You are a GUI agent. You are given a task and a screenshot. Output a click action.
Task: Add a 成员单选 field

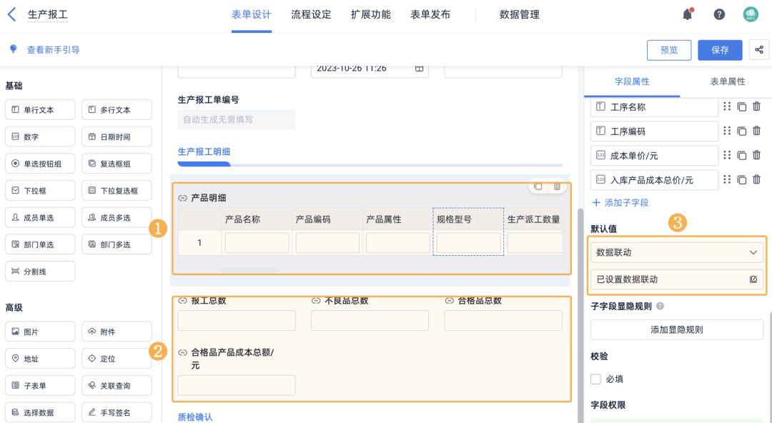[x=40, y=218]
